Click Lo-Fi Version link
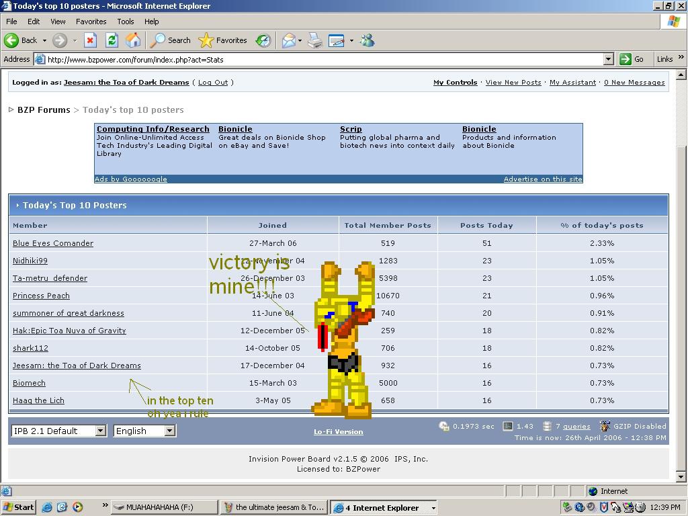The image size is (688, 516). [339, 432]
